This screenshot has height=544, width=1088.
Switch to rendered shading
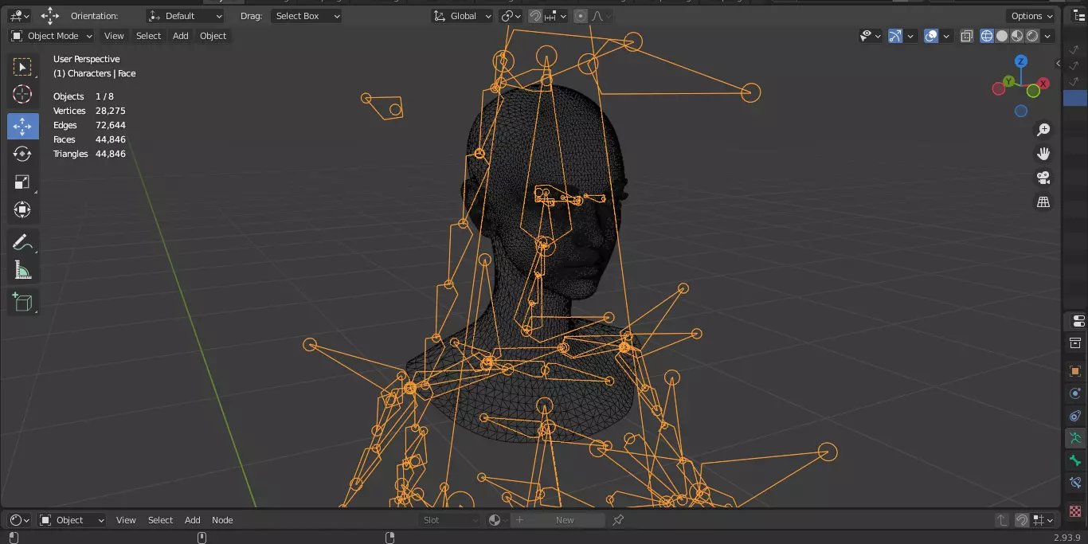point(1032,36)
